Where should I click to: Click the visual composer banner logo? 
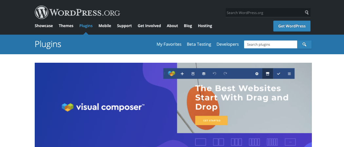103,107
